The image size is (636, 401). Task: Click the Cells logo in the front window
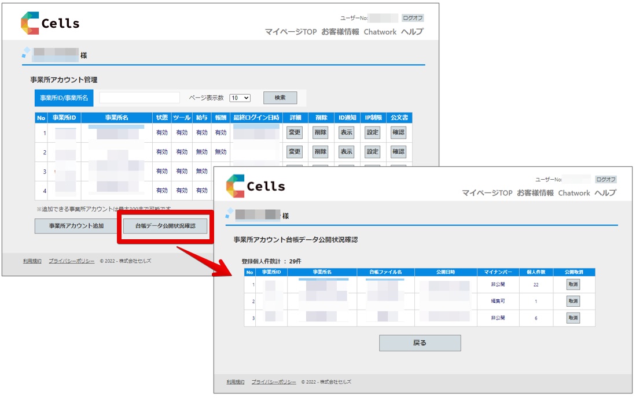(256, 186)
